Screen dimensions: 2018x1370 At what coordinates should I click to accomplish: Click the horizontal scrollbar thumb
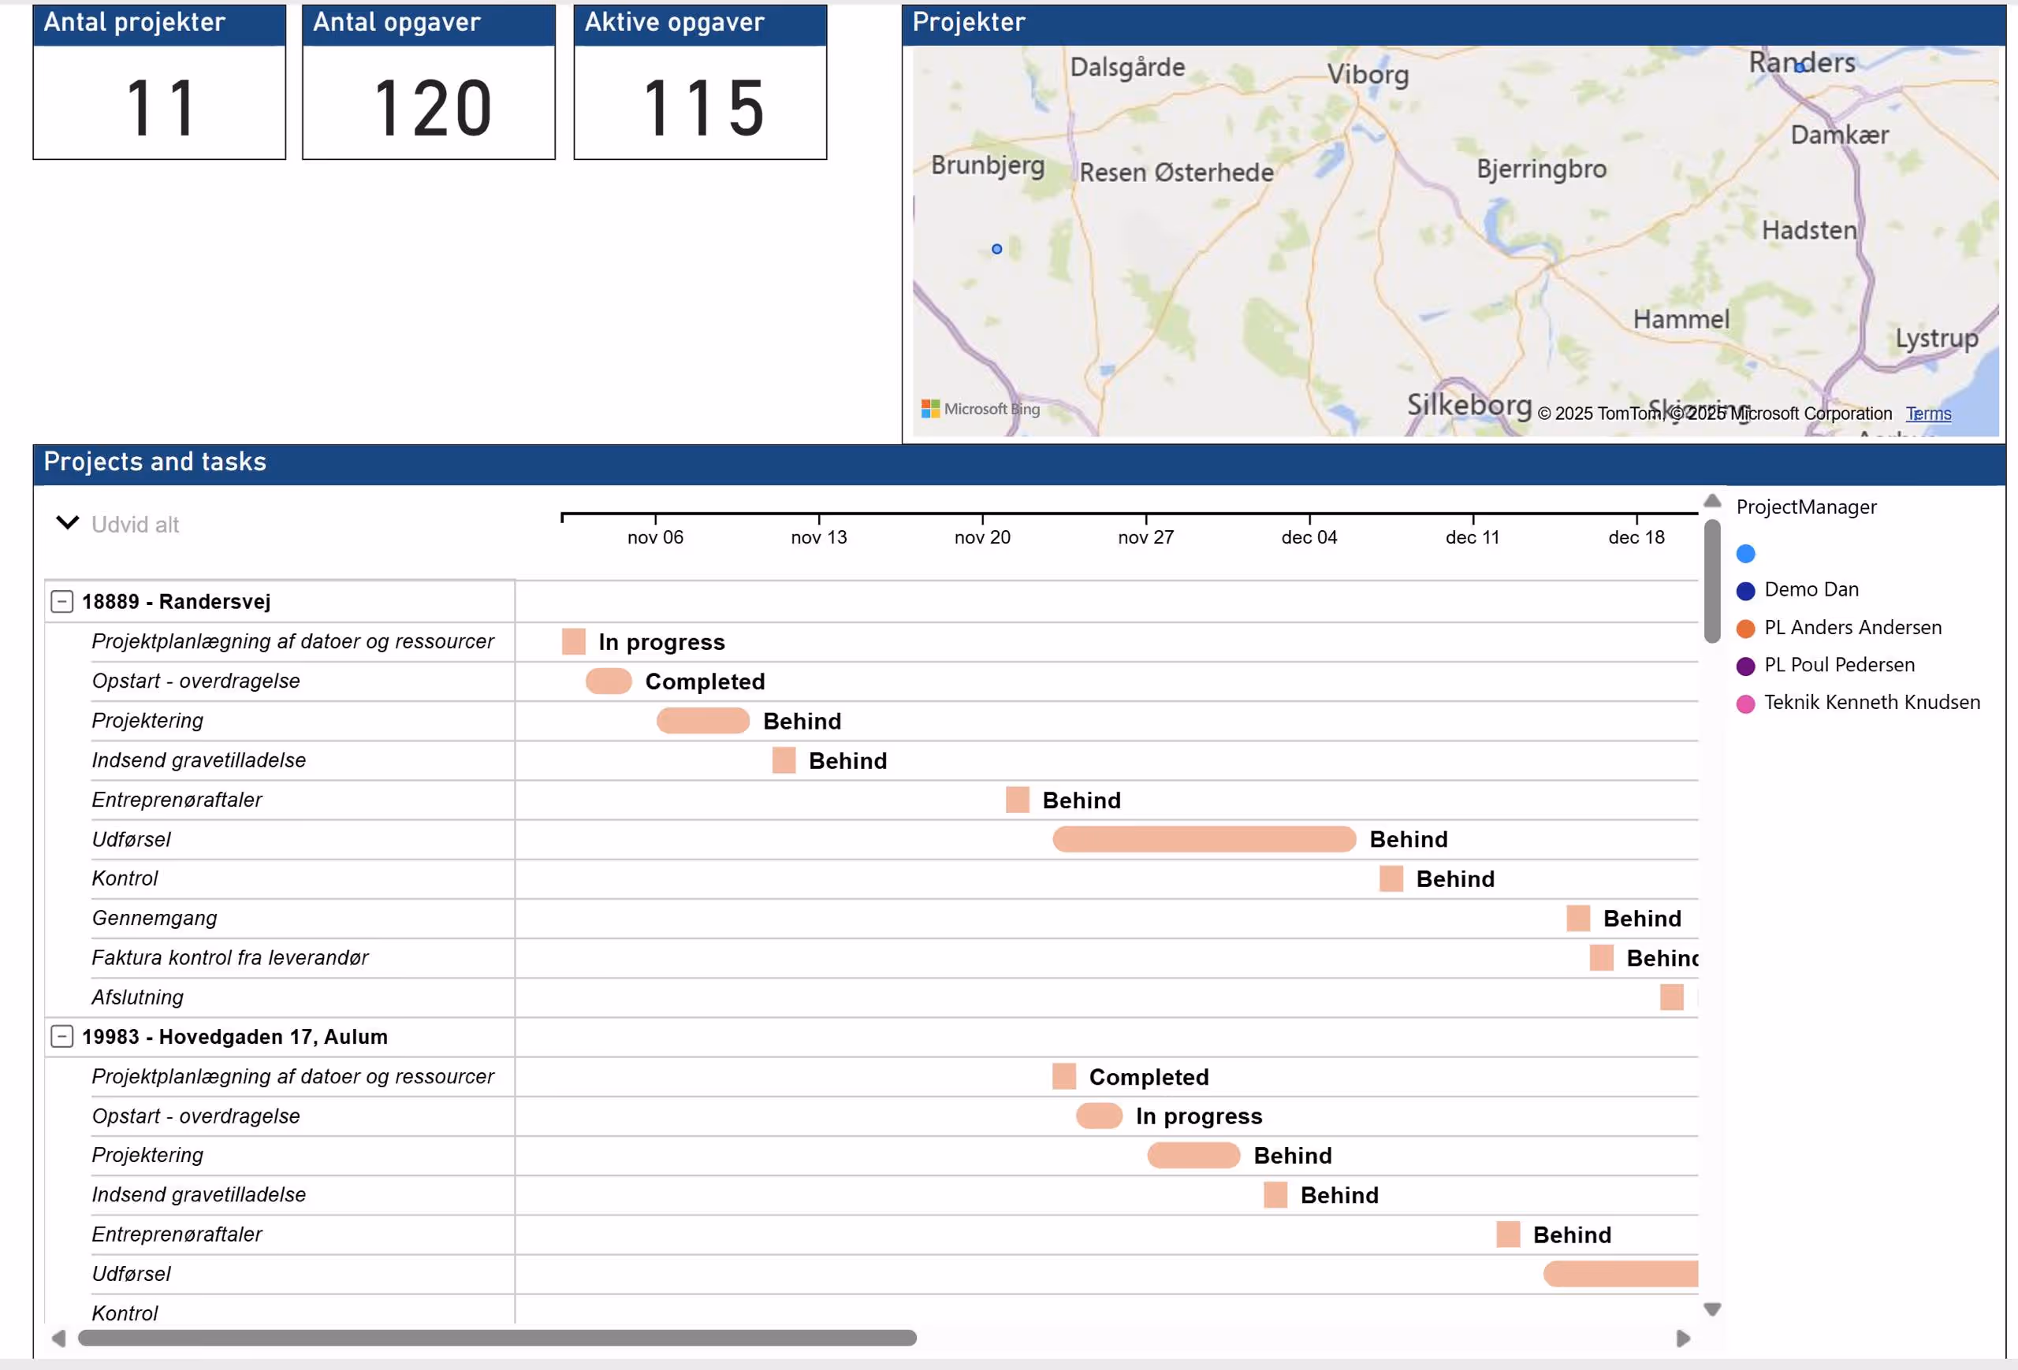point(497,1338)
